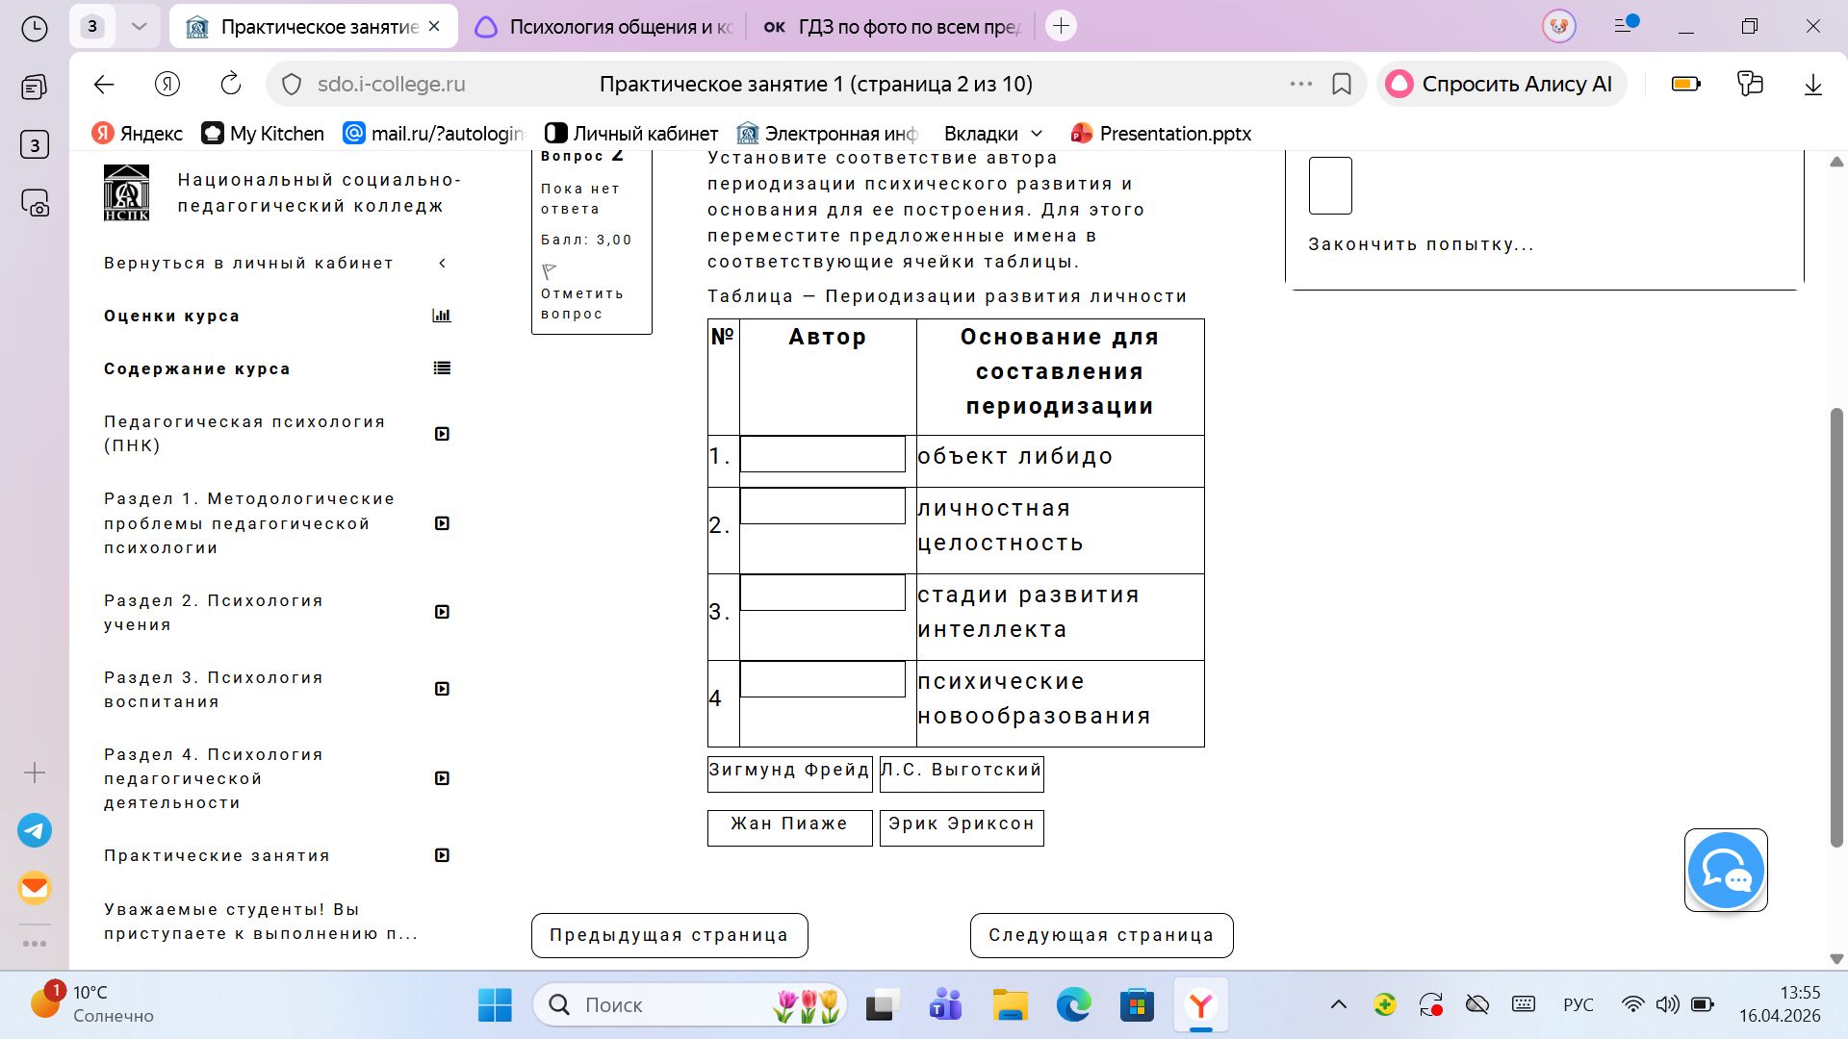Select the Л.С. Выготский answer tile

pos(962,773)
